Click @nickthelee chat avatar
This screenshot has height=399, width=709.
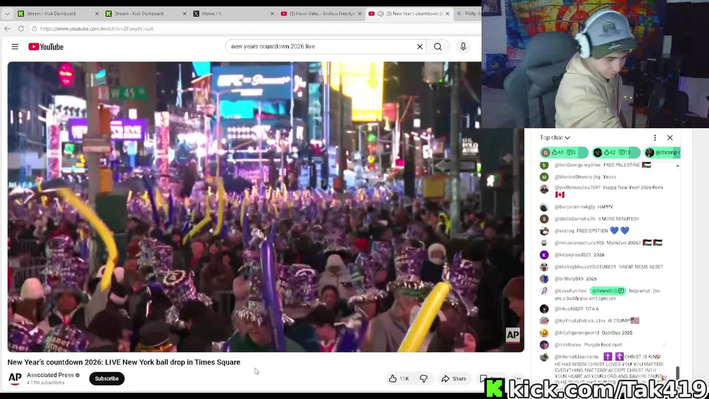tap(544, 345)
